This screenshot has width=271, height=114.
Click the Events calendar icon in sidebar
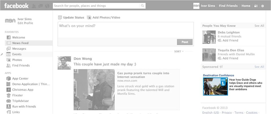pos(8,54)
